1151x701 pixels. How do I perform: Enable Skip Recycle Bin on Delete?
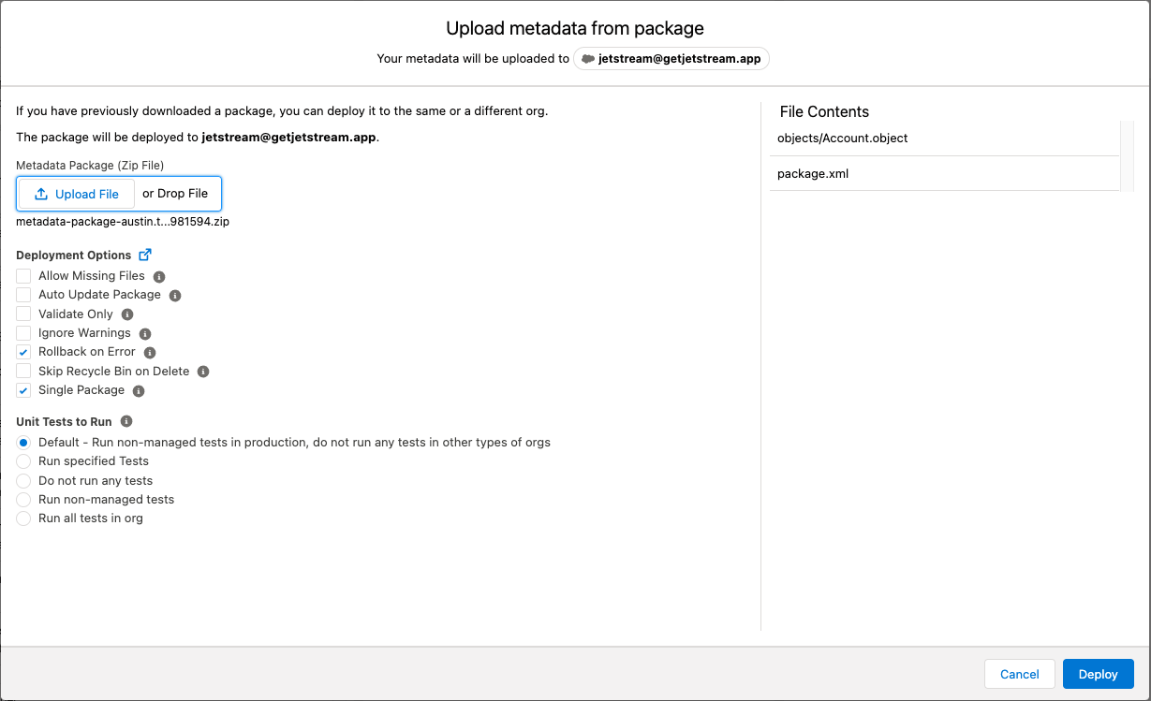(23, 372)
